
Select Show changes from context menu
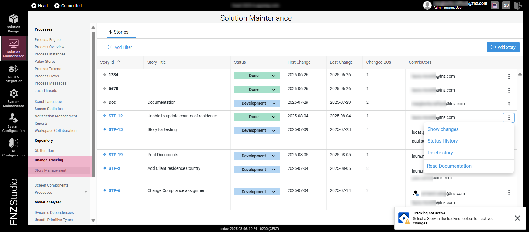pos(443,129)
